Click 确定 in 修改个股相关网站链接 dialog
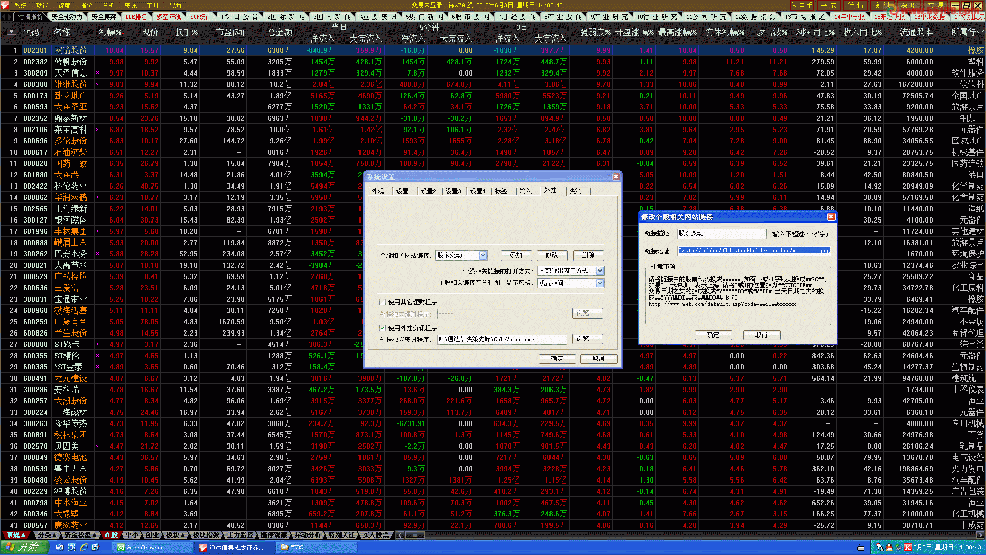 713,335
